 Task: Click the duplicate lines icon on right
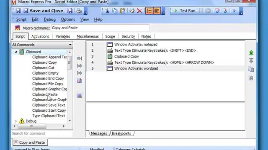click(251, 69)
